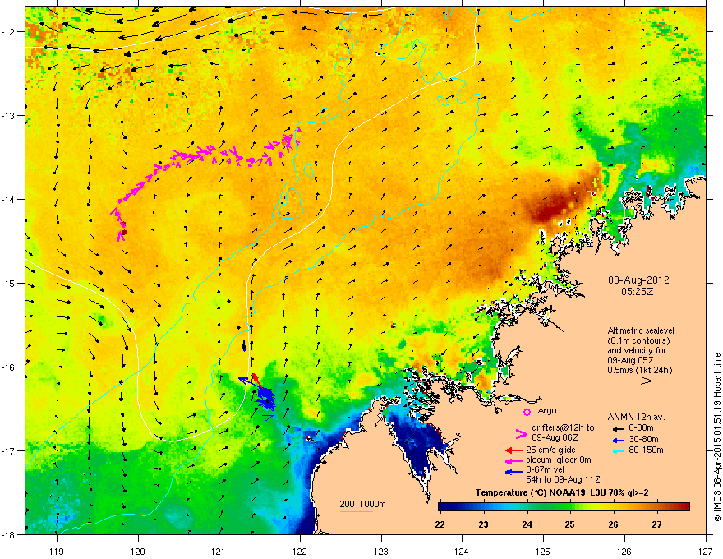723x559 pixels.
Task: Click the colorbar tick value 27
Action: click(x=656, y=524)
